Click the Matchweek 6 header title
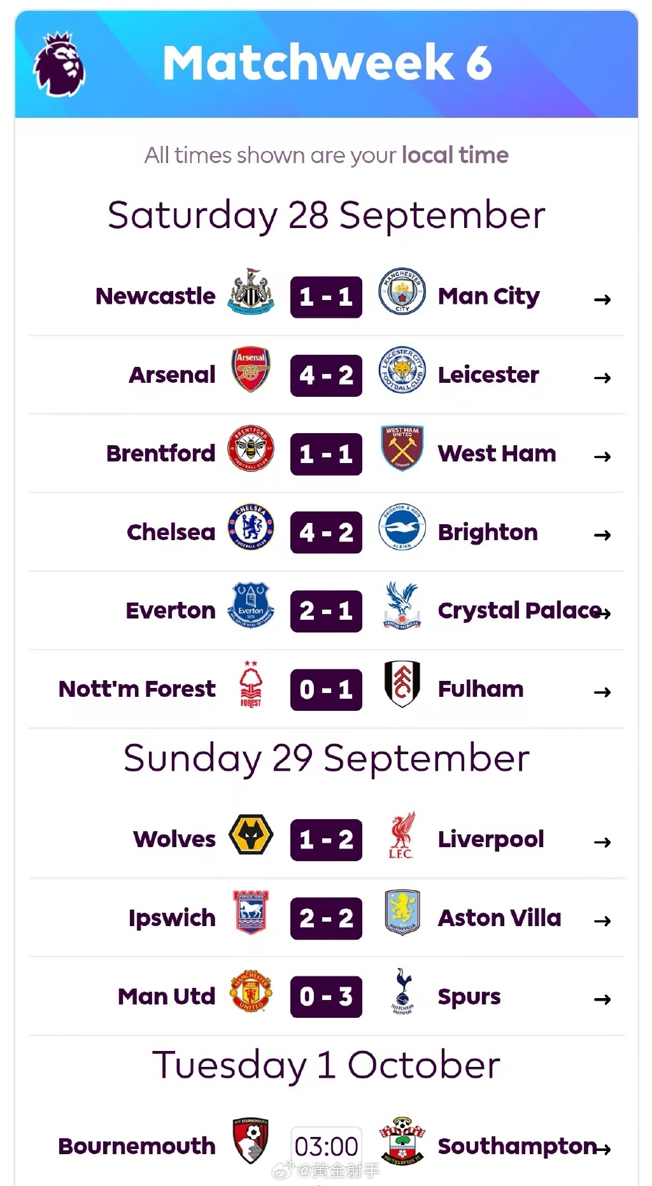The image size is (652, 1186). click(327, 62)
